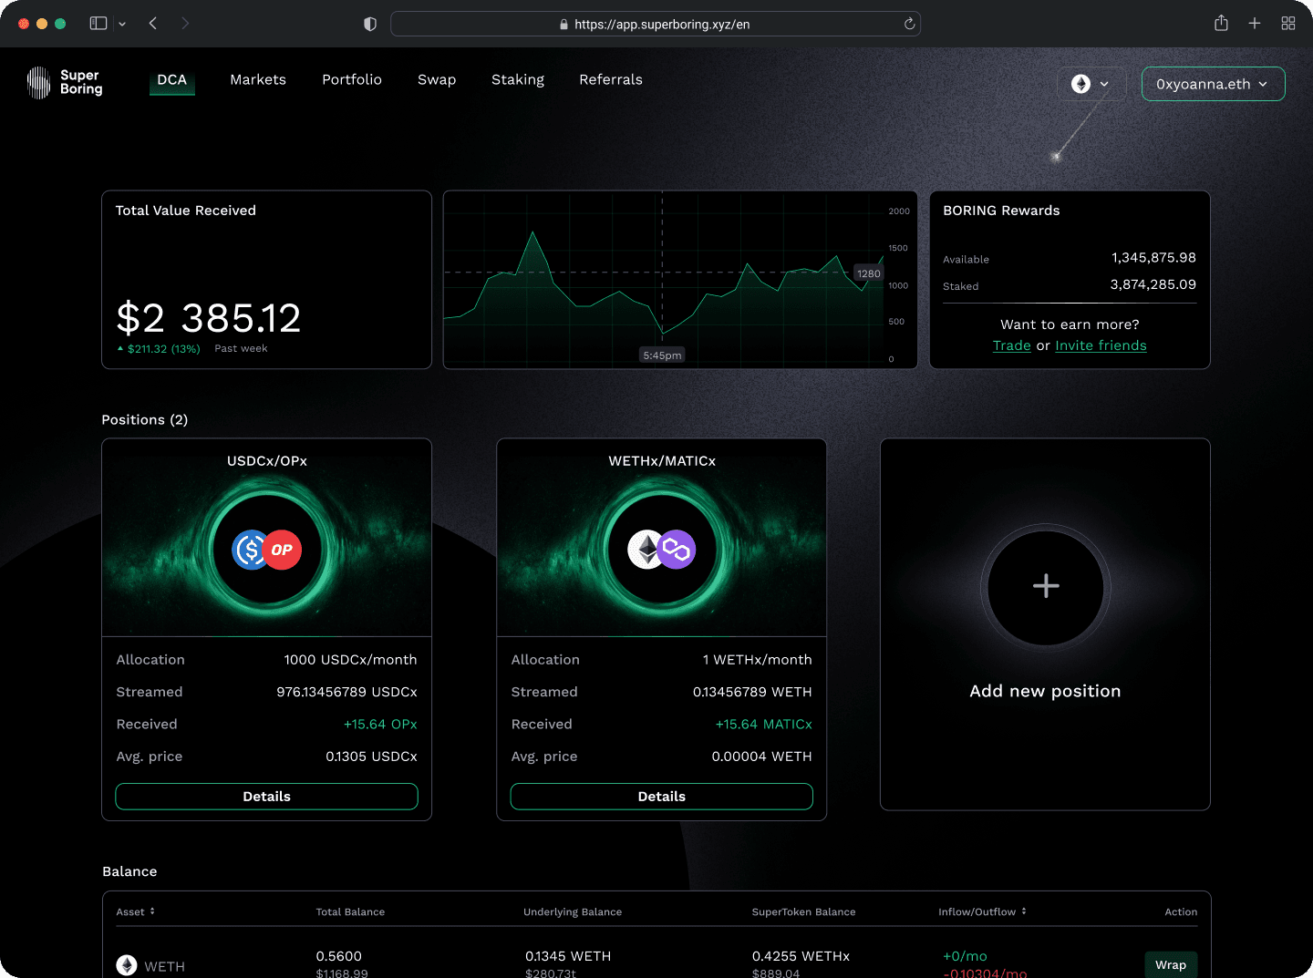Click the 0.4255 WETHx SuperToken balance
This screenshot has height=978, width=1313.
tap(801, 956)
